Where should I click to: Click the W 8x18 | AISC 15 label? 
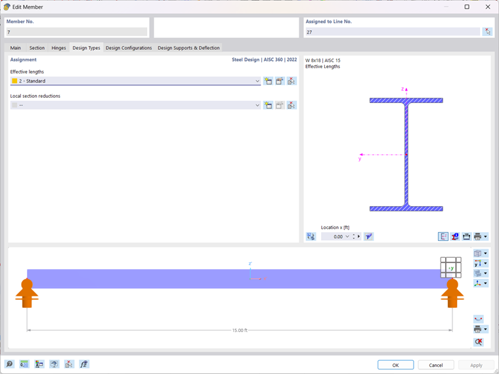pos(322,60)
